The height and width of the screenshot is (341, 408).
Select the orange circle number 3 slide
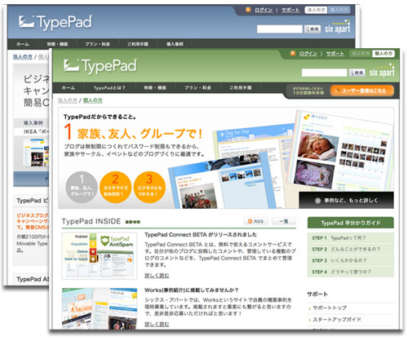click(149, 187)
